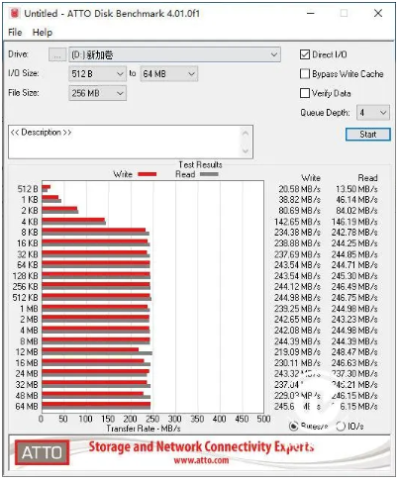Select the IO/s radio button
This screenshot has height=481, width=399.
(x=341, y=427)
